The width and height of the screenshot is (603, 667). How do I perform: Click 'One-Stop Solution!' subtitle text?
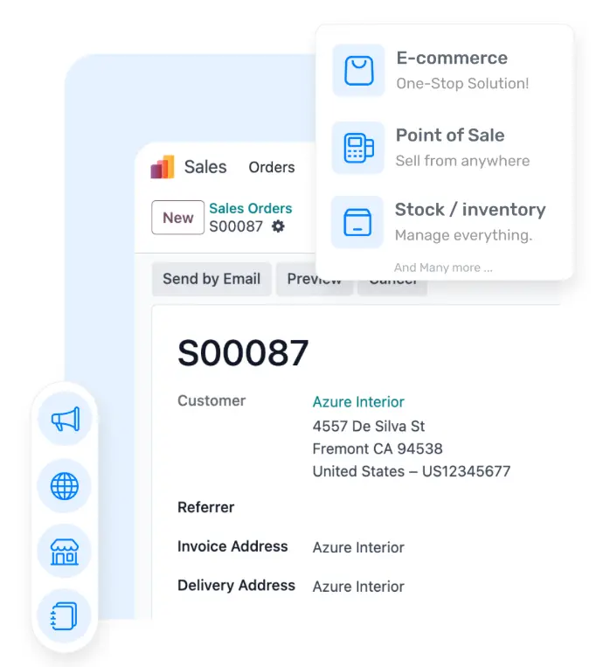[x=462, y=83]
